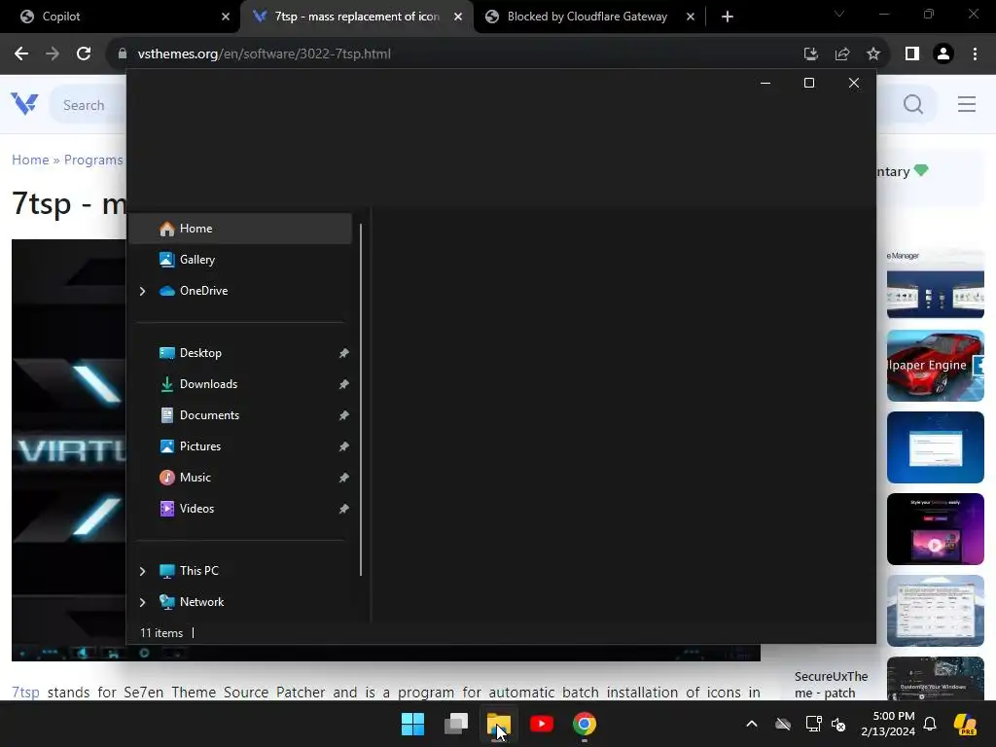Open the SecureUxTheme patch link
The image size is (996, 747).
831,685
